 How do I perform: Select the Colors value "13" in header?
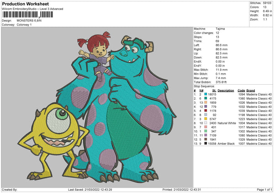tap(264, 7)
